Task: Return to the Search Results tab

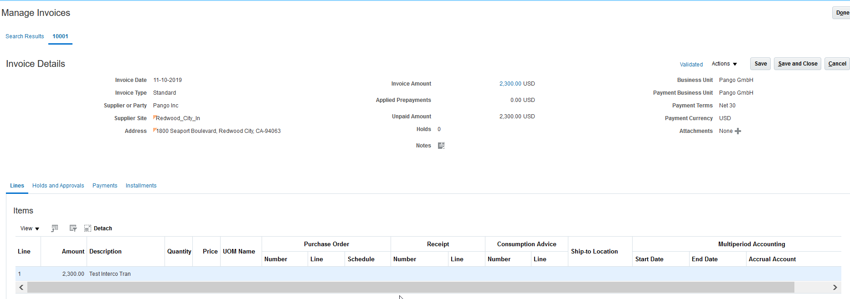Action: coord(25,36)
